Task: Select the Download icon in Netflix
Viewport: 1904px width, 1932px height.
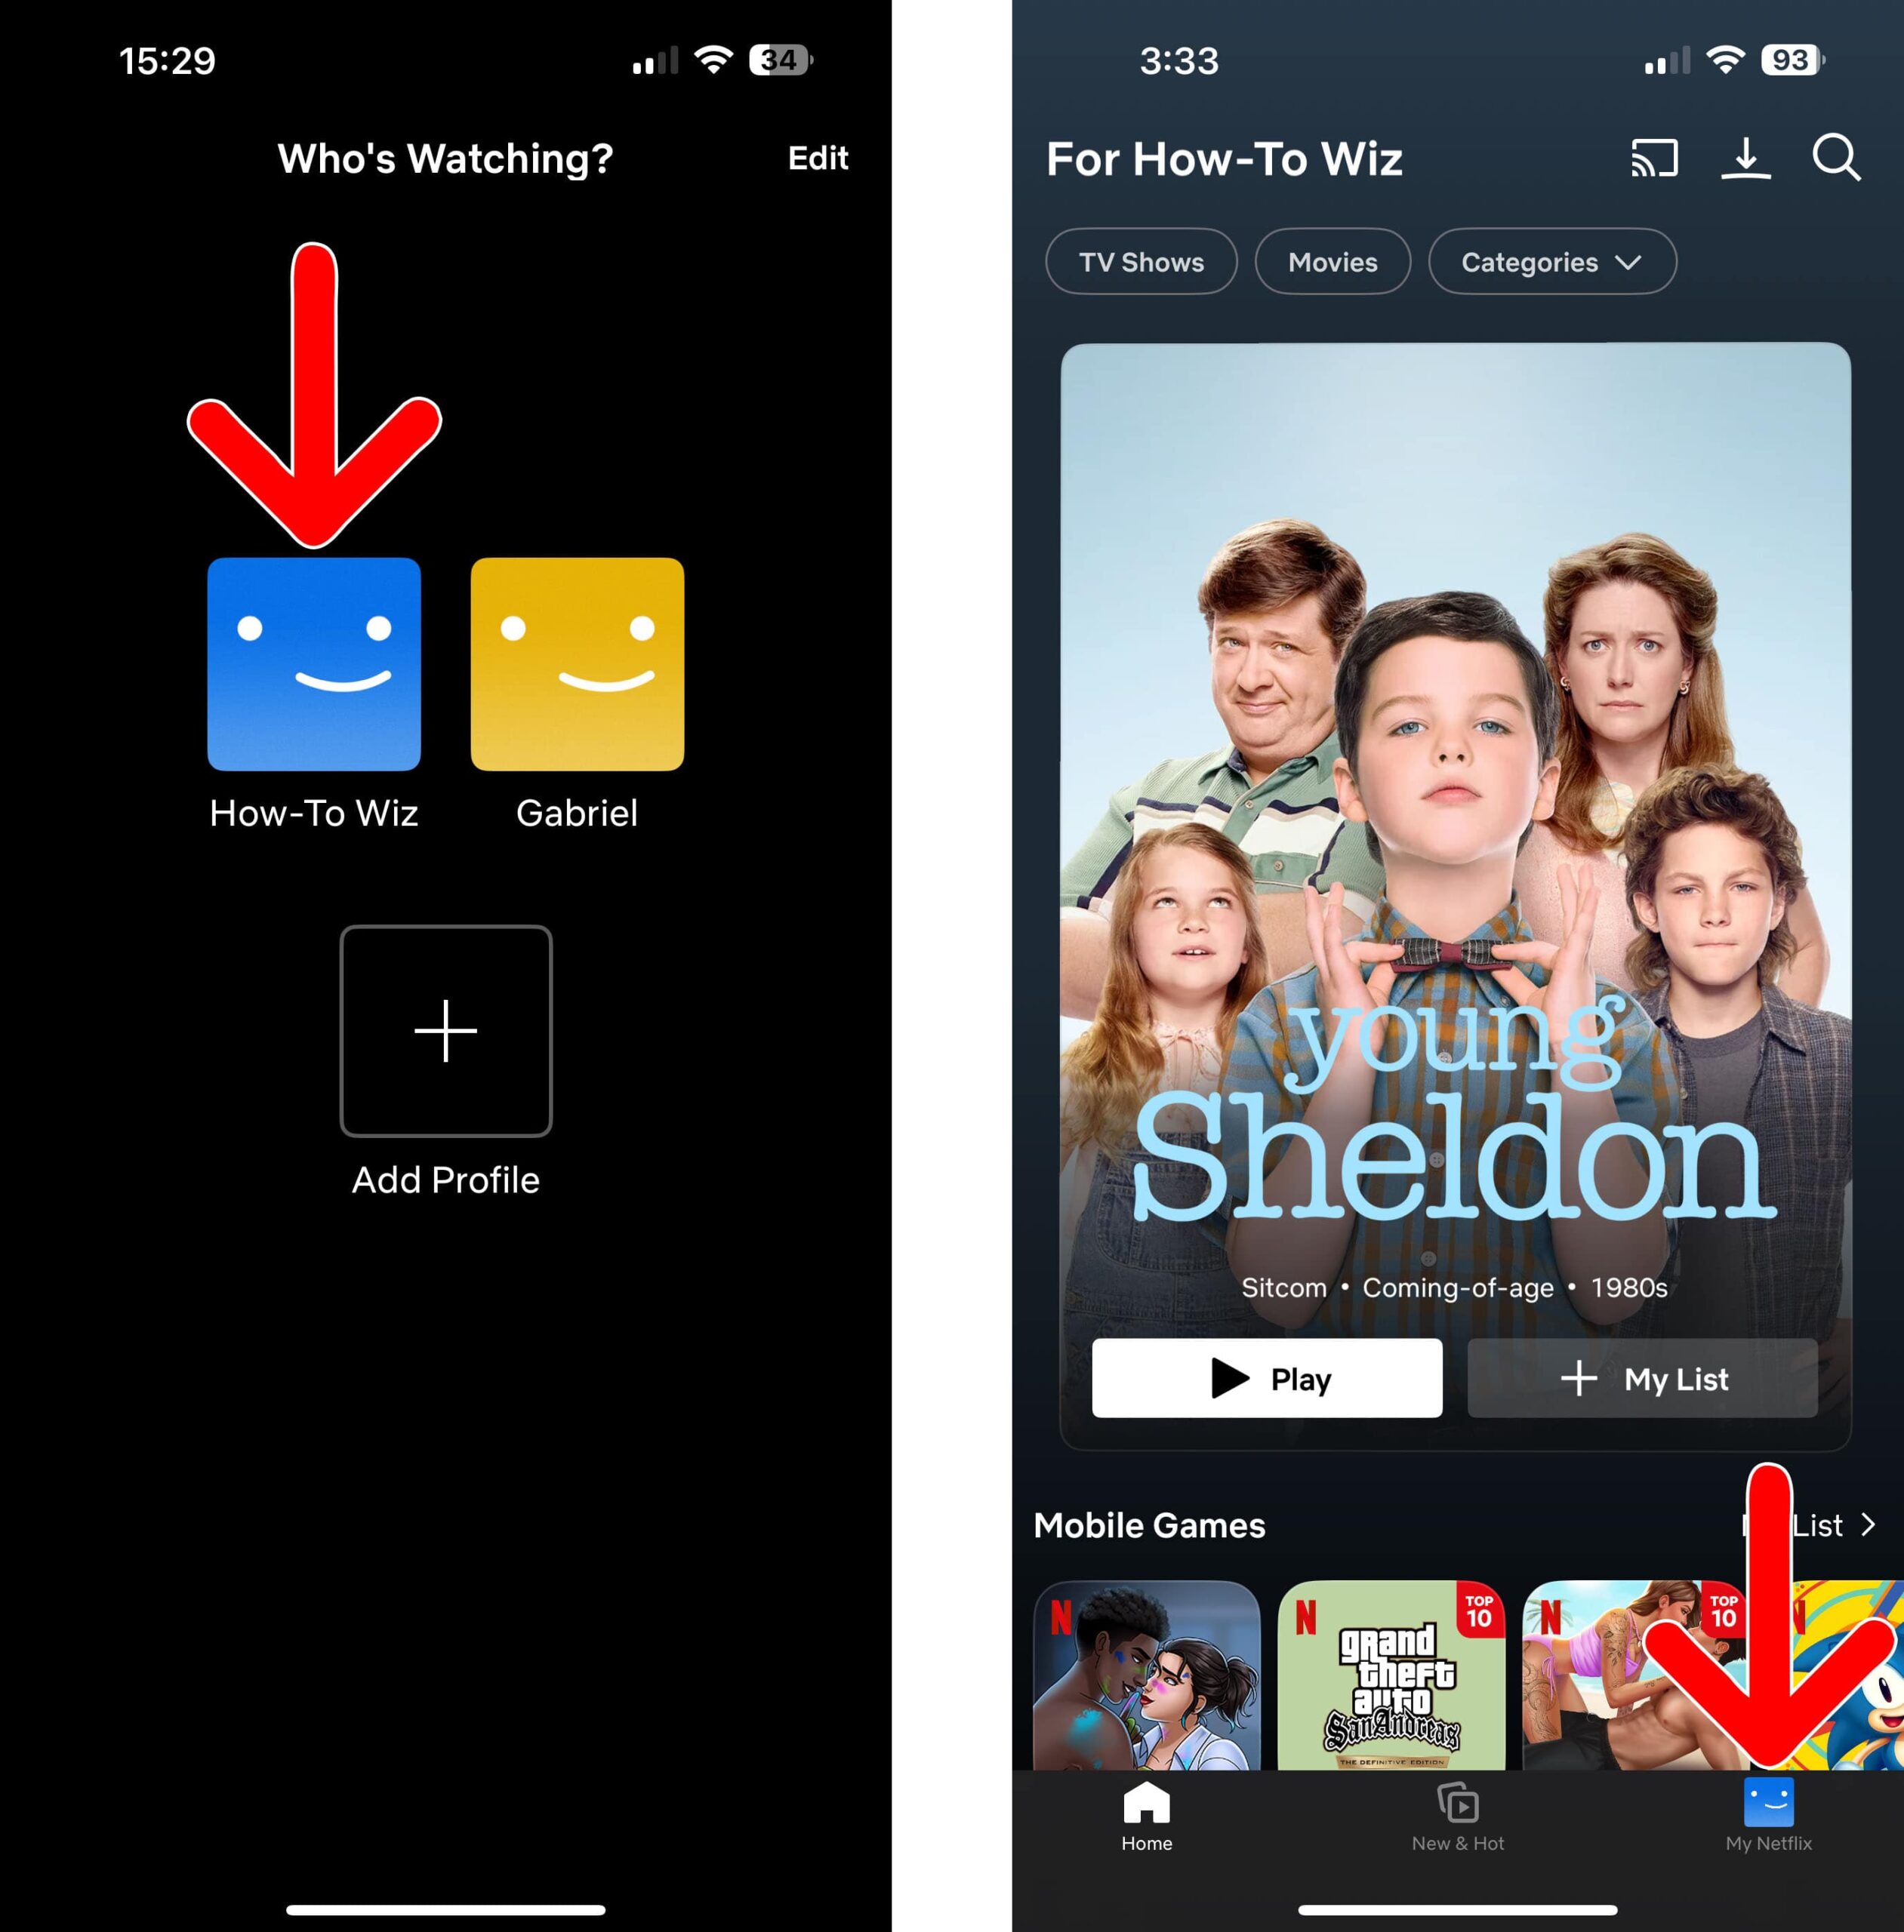Action: click(x=1744, y=157)
